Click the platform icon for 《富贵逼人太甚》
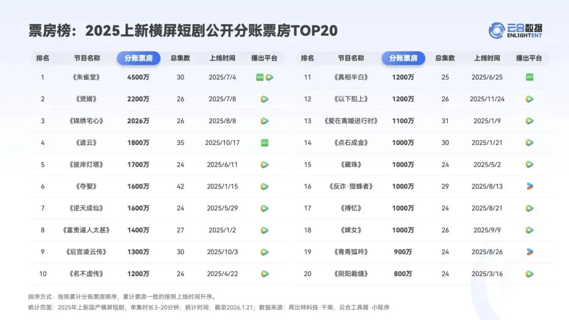Screen dimensions: 569x320 coord(264,230)
